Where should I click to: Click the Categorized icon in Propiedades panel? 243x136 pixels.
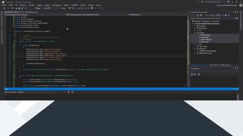[x=192, y=74]
